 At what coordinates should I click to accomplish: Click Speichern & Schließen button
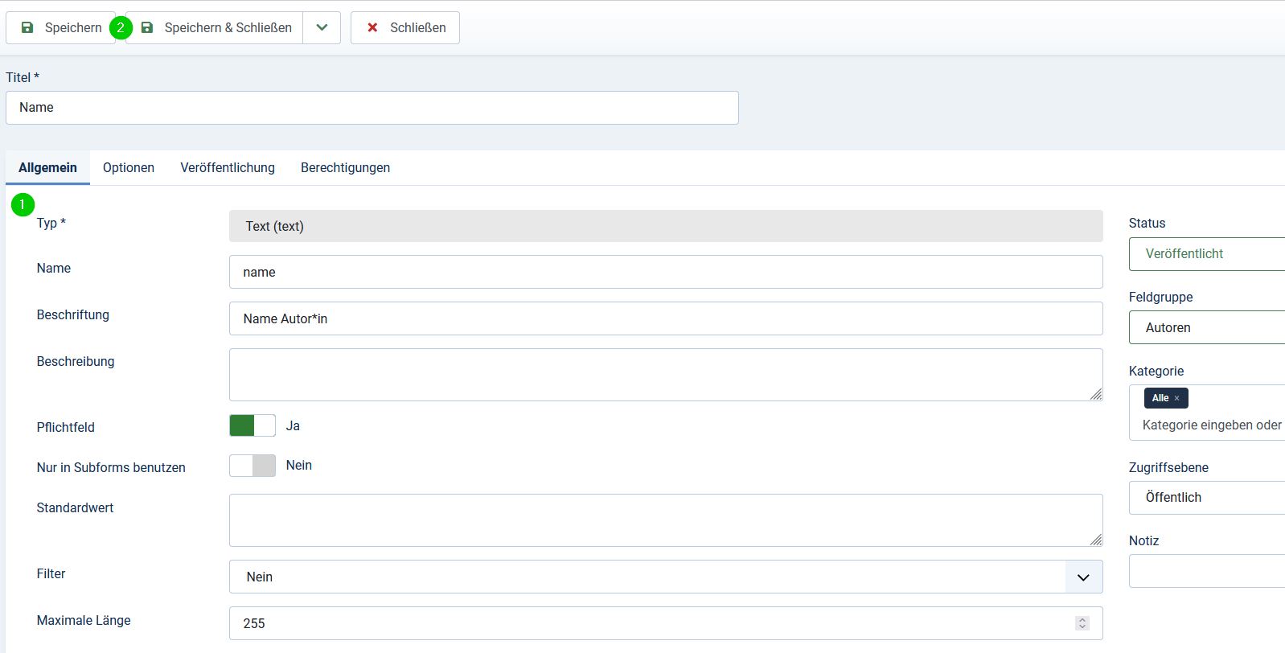click(x=216, y=27)
